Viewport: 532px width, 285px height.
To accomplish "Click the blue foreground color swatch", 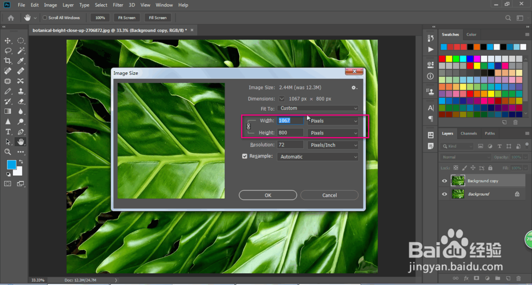I will coord(11,164).
